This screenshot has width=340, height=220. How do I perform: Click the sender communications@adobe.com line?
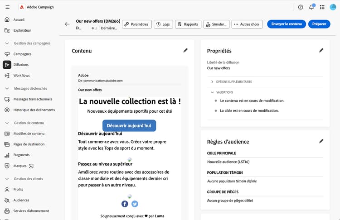(100, 81)
